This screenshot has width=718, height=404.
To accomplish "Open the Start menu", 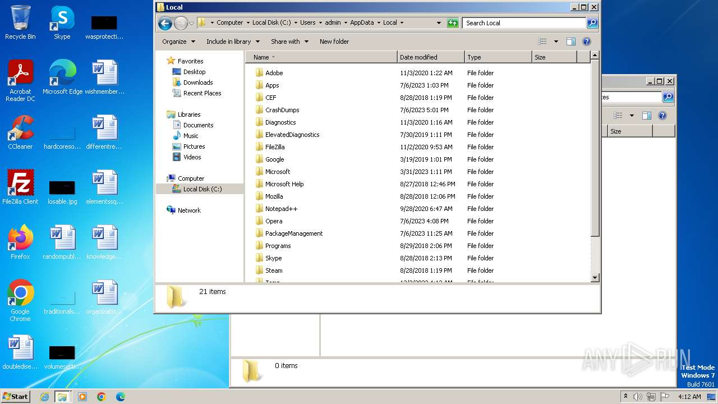I will [x=16, y=397].
